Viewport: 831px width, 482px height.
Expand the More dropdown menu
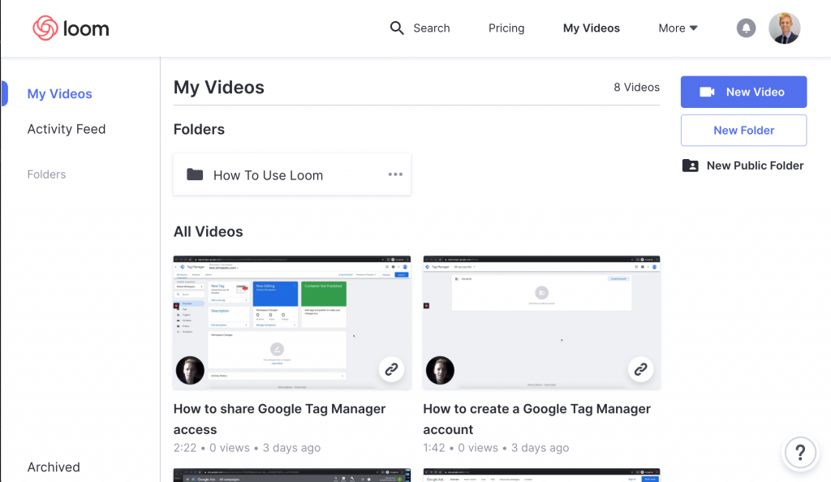pyautogui.click(x=678, y=28)
